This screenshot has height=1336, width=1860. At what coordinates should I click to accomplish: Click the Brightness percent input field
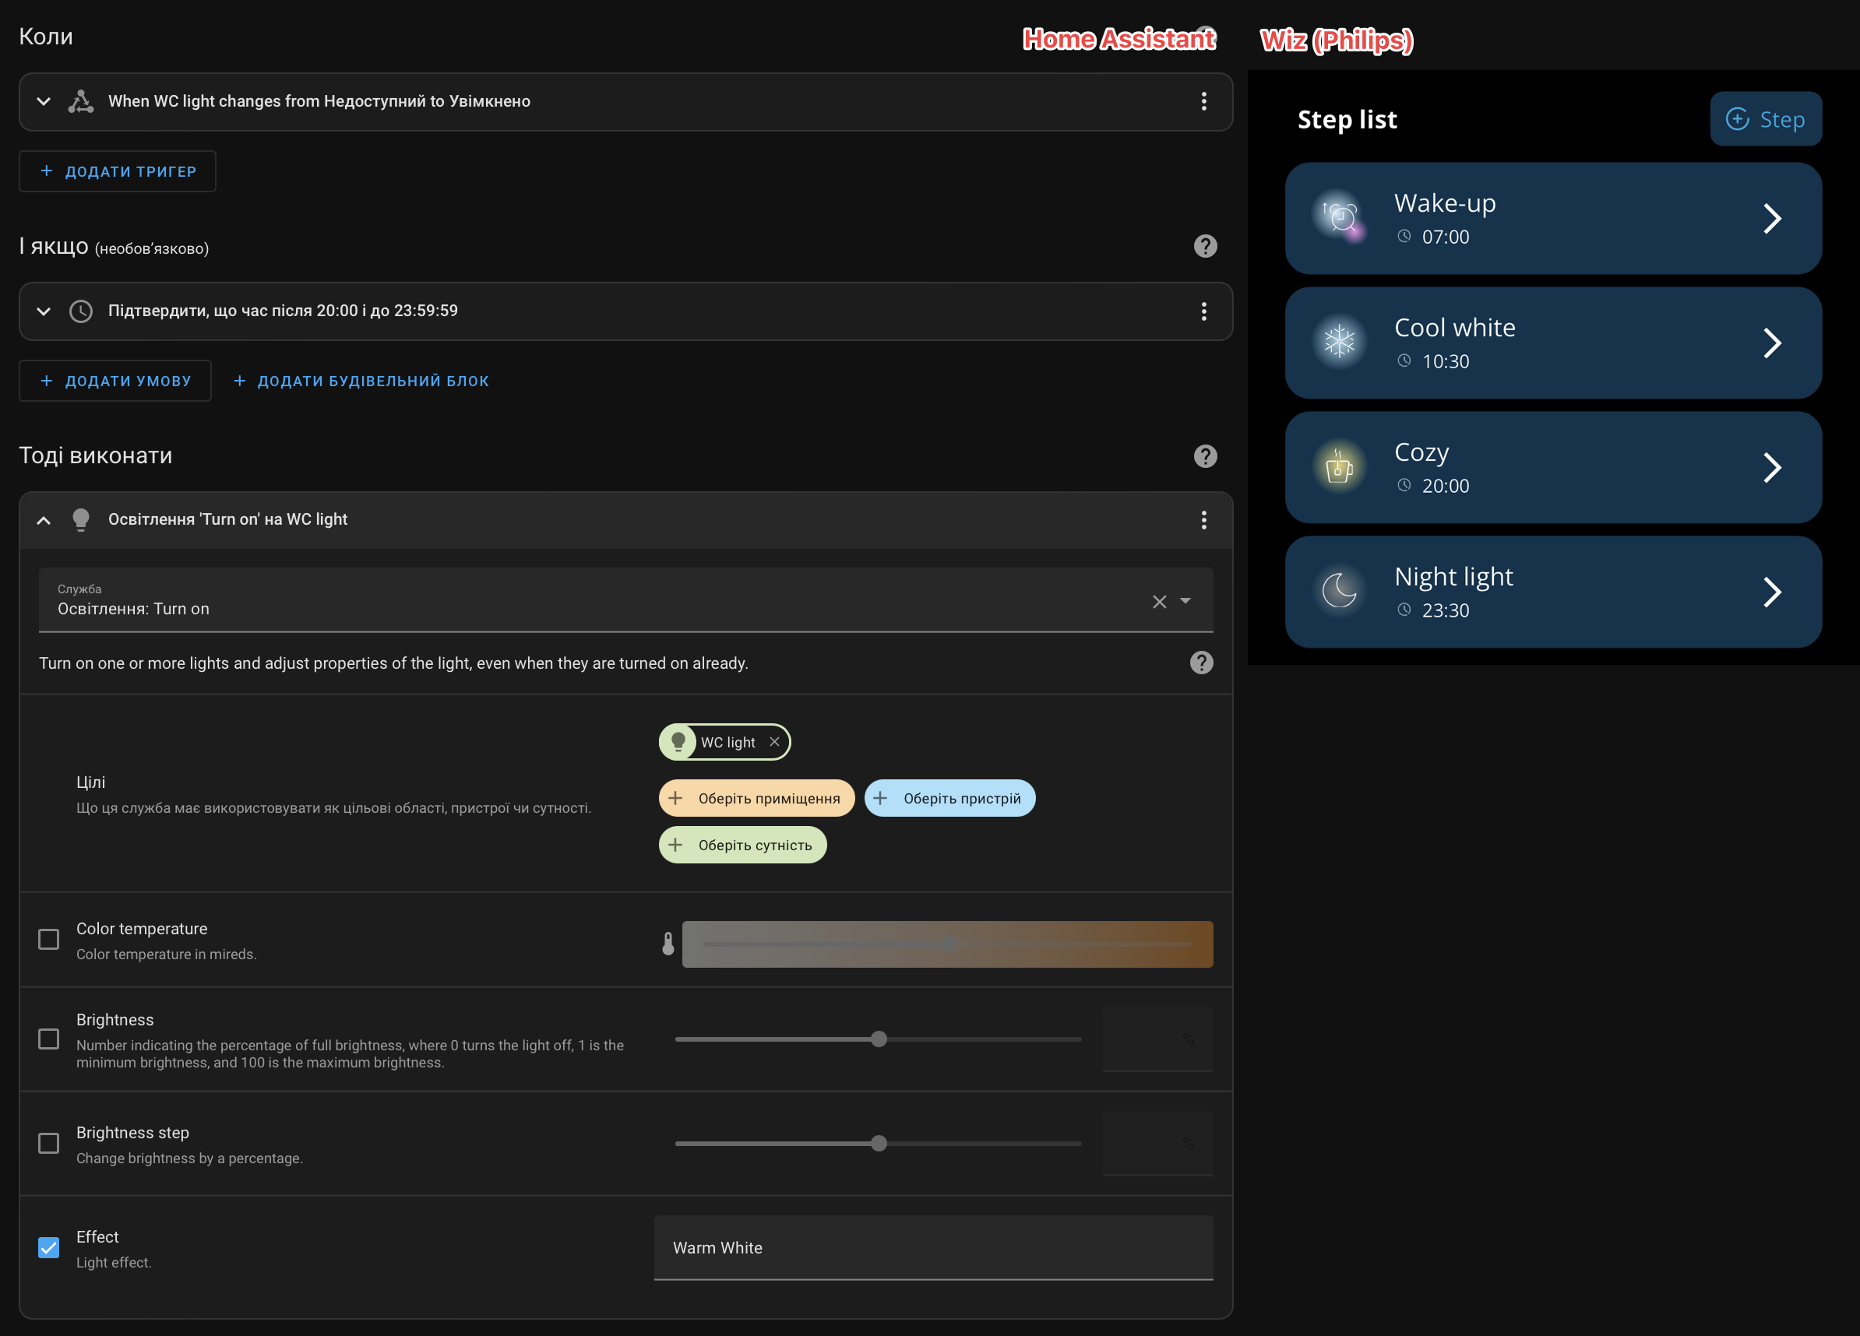[x=1158, y=1039]
